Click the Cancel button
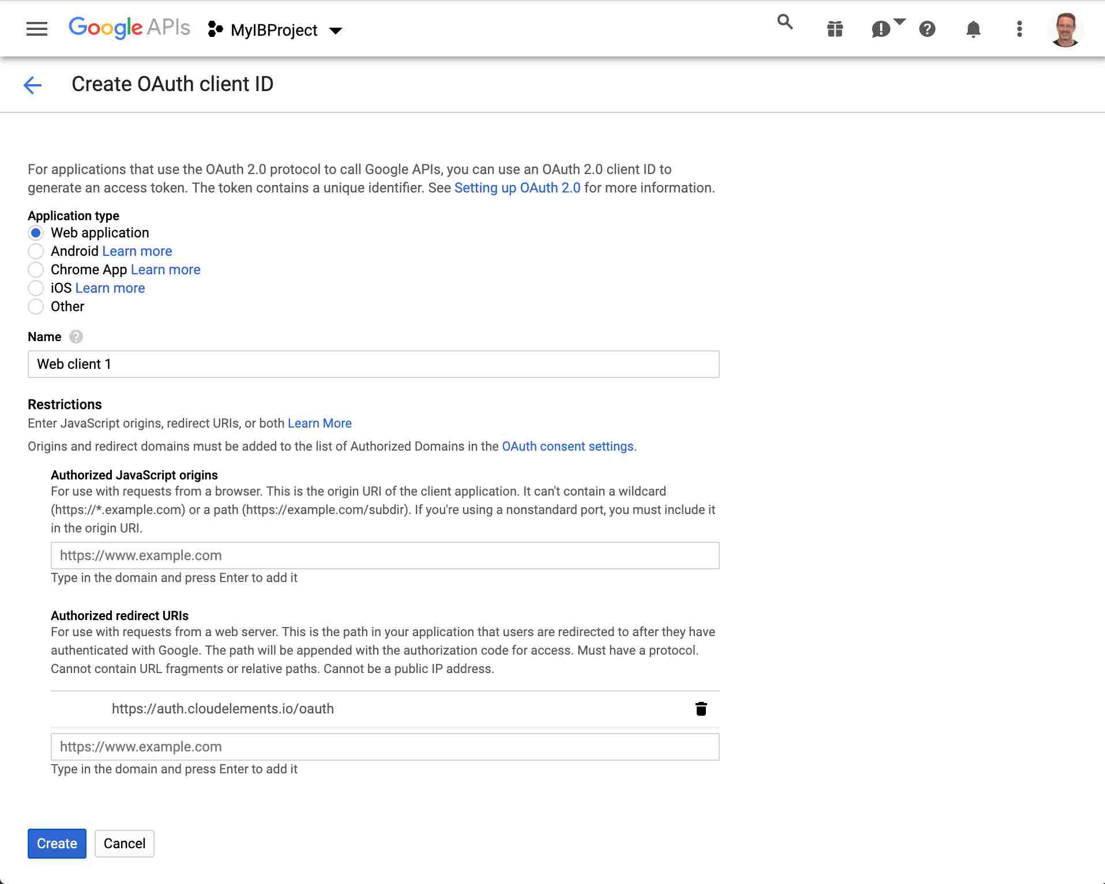Image resolution: width=1105 pixels, height=884 pixels. (125, 844)
